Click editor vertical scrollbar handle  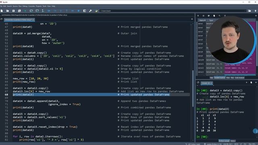pyautogui.click(x=193, y=88)
